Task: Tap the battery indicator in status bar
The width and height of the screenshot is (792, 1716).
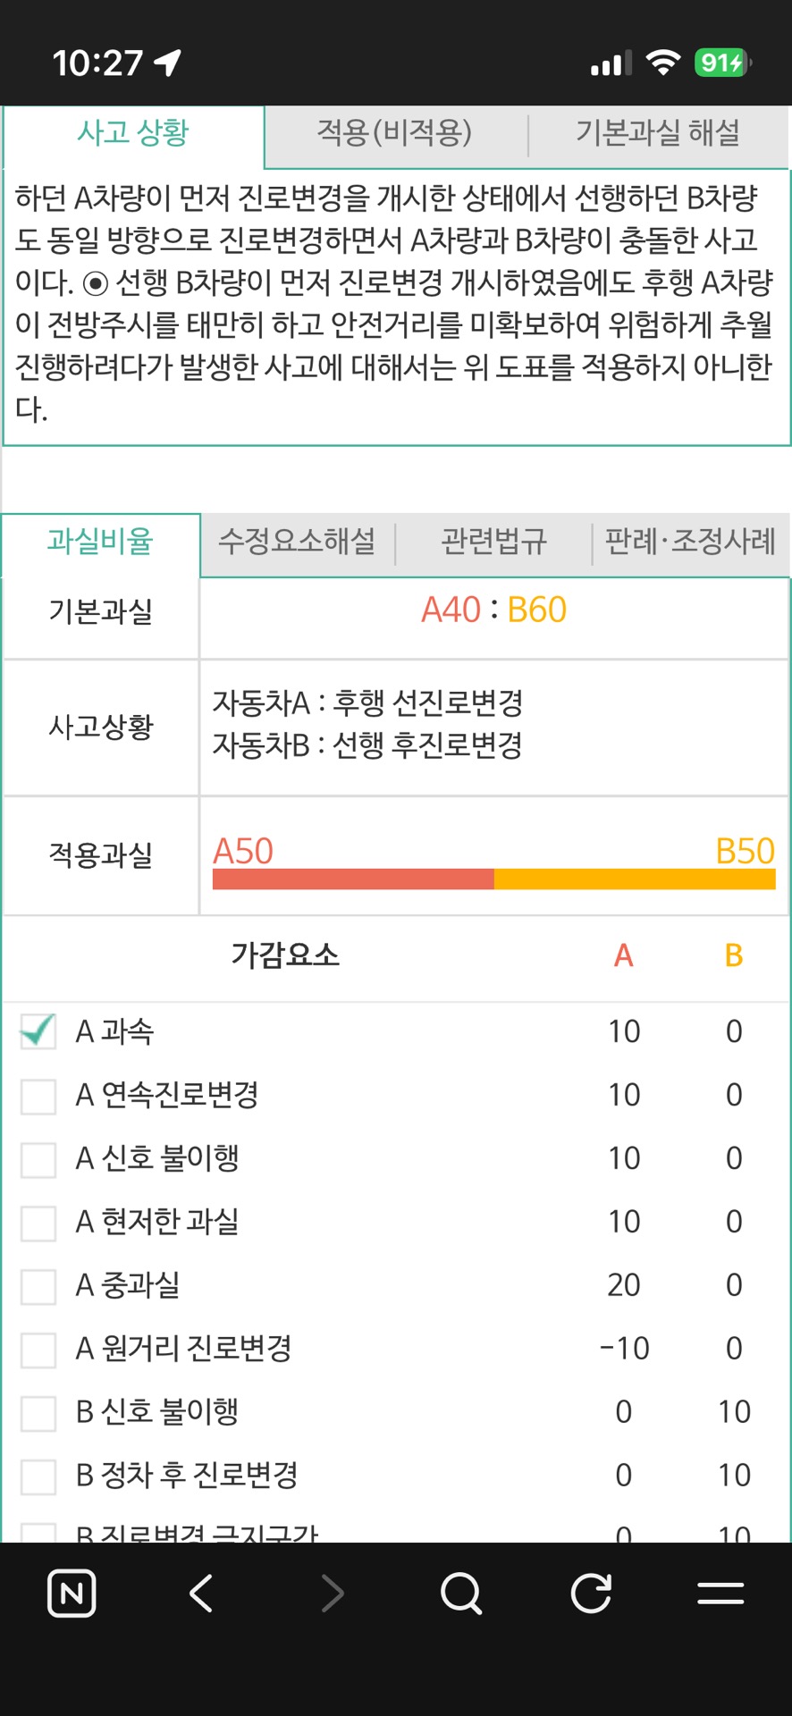Action: tap(722, 63)
